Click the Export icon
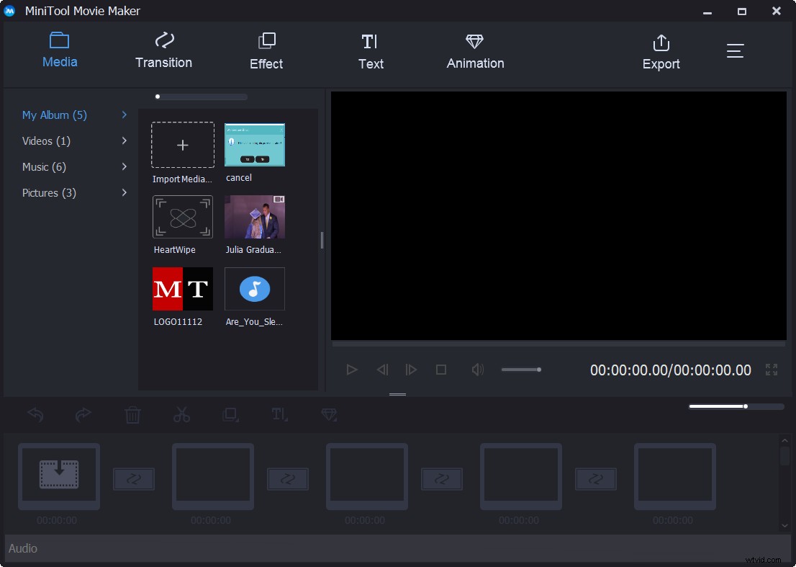Image resolution: width=796 pixels, height=567 pixels. pyautogui.click(x=661, y=50)
